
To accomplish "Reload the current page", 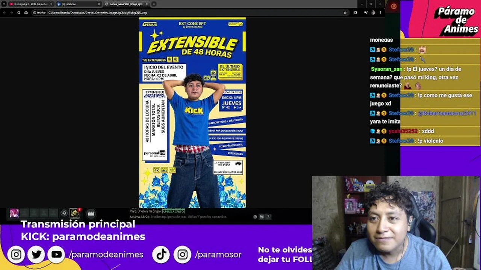I will (x=19, y=12).
